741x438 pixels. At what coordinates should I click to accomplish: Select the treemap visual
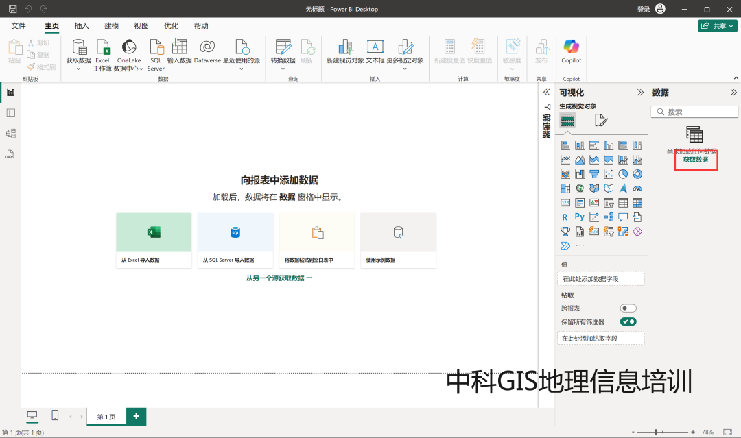coord(565,188)
